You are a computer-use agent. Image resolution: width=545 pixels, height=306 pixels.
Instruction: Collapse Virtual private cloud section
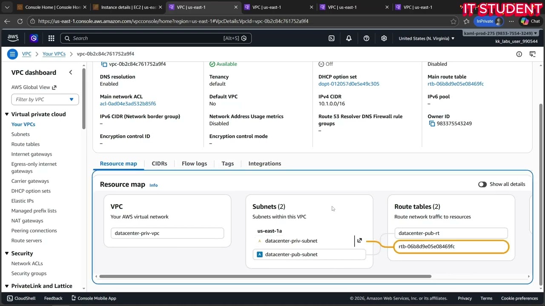(x=7, y=114)
